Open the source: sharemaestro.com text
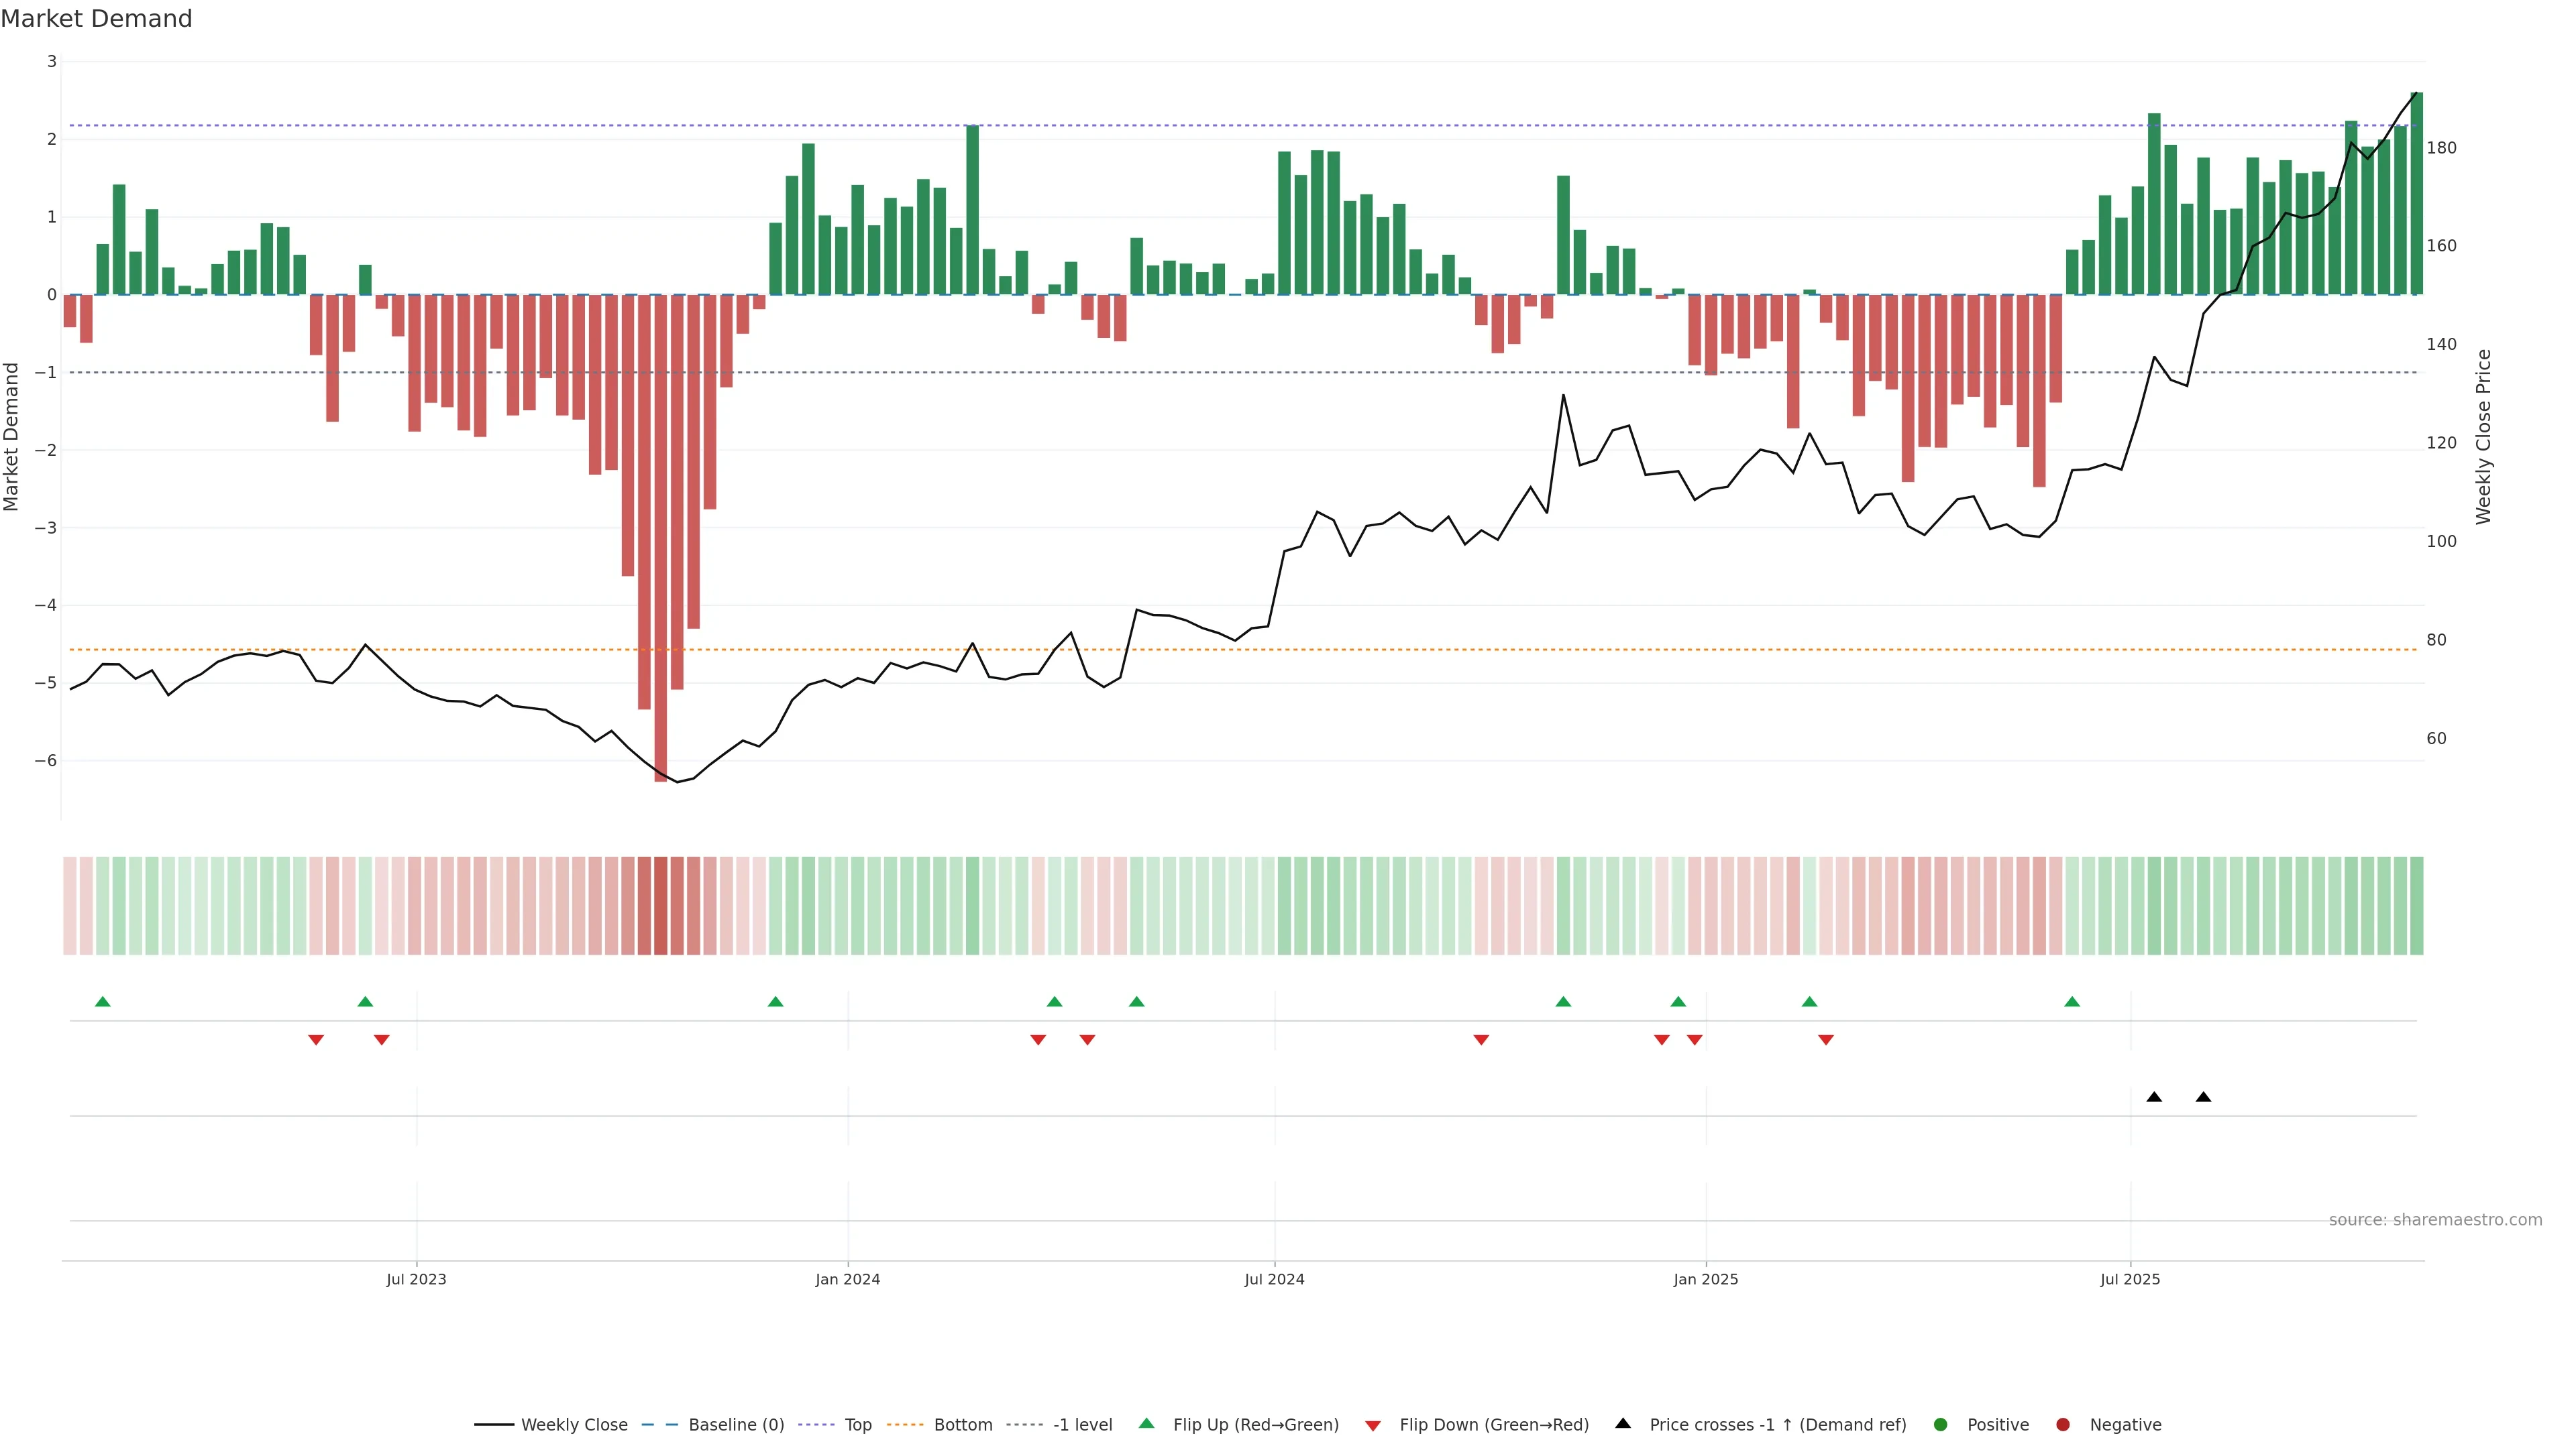 [x=2435, y=1220]
